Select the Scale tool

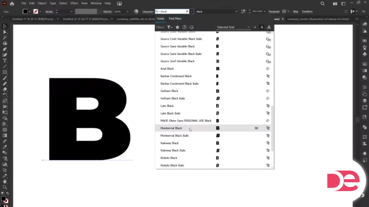pyautogui.click(x=5, y=101)
